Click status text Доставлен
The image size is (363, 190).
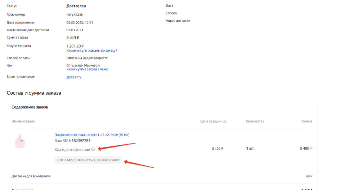point(76,6)
